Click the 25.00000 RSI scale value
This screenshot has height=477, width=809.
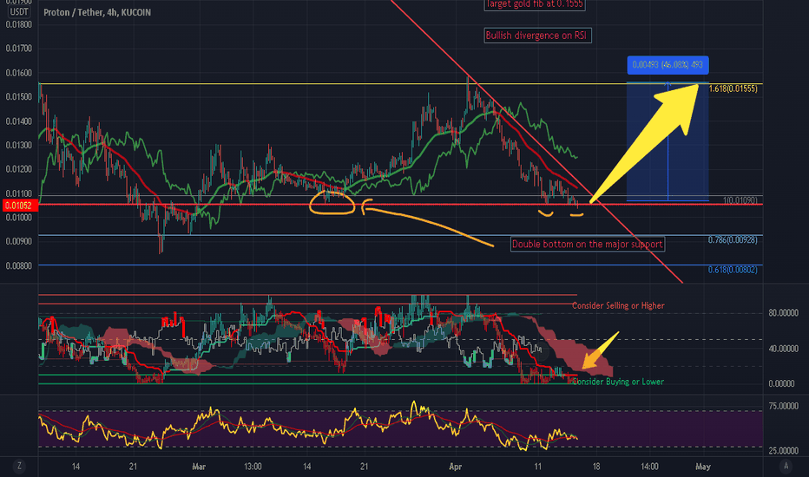pyautogui.click(x=783, y=451)
